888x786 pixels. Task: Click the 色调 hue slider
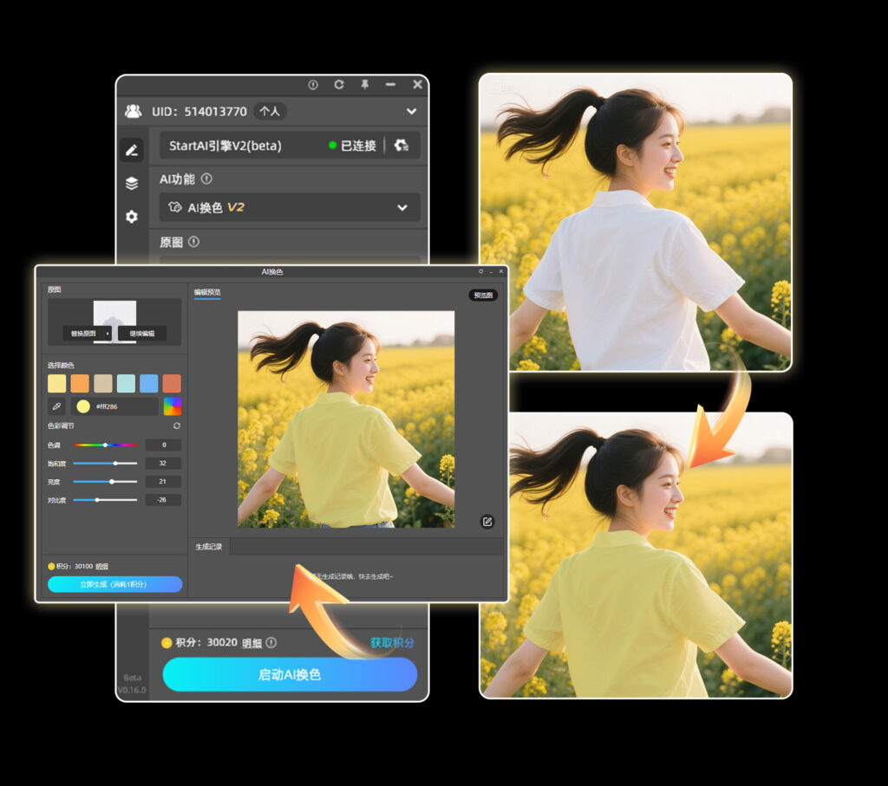105,445
